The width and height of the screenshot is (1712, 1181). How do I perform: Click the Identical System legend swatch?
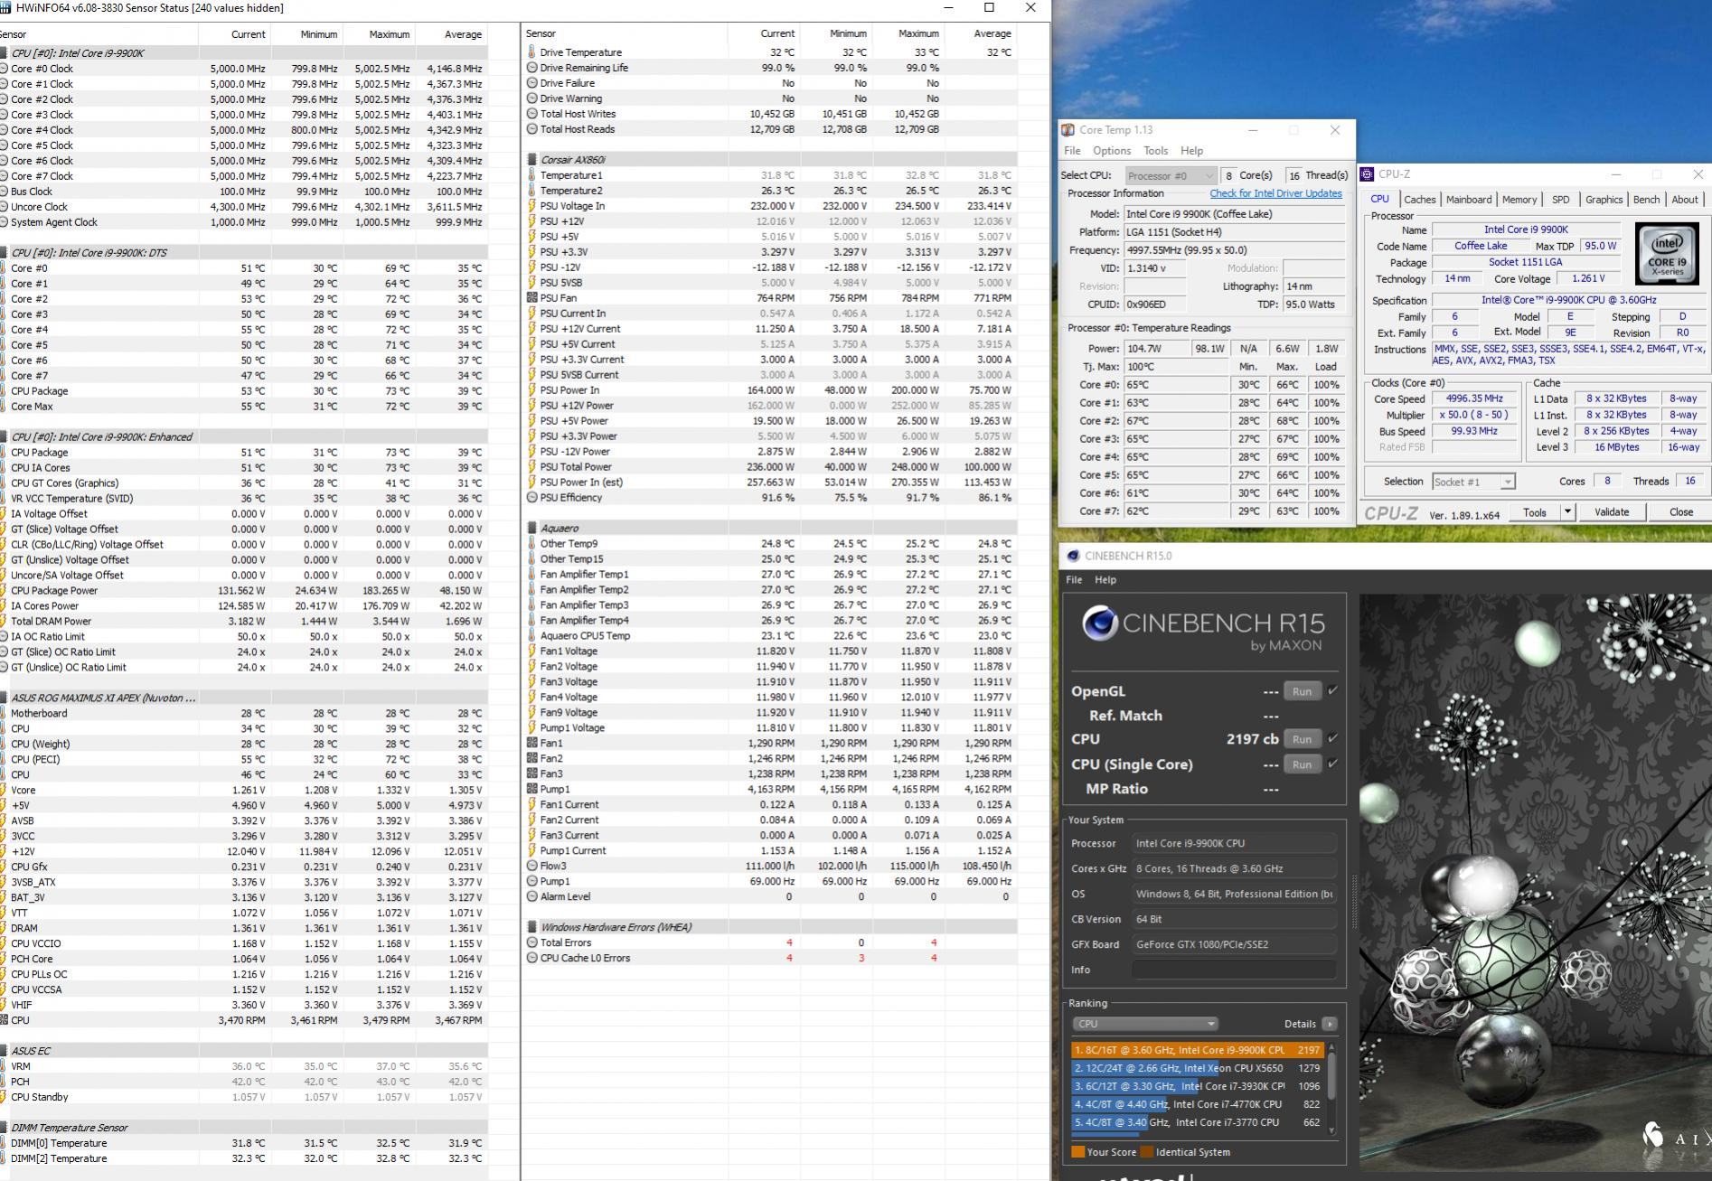(1147, 1152)
